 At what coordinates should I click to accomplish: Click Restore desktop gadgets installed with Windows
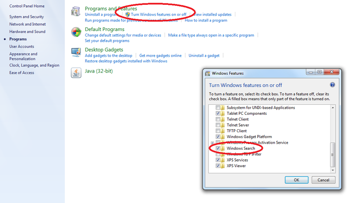(126, 61)
